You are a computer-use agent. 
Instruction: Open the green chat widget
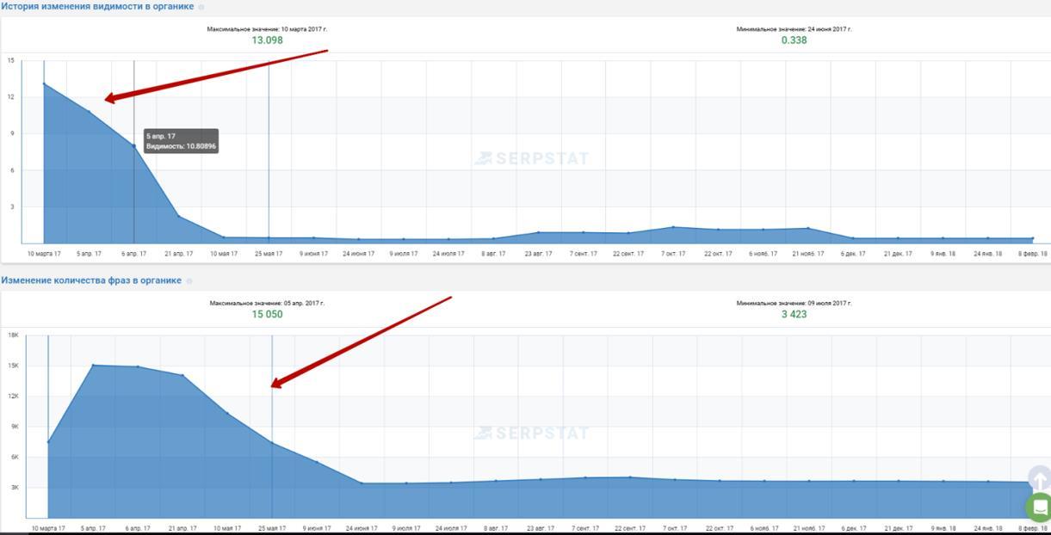point(1040,507)
